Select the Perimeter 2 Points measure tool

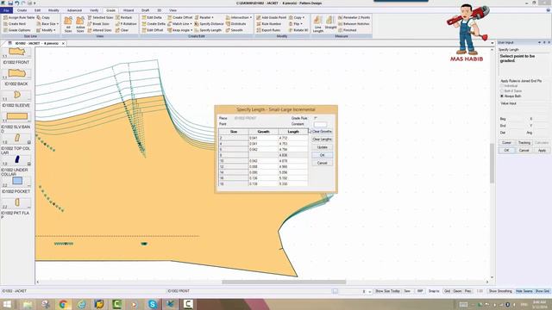coord(354,17)
